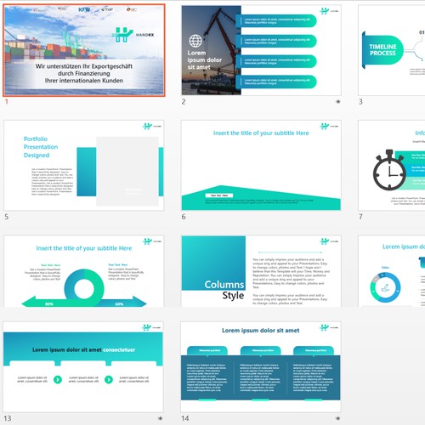Click slide number label "6"
425x425 pixels.
tap(184, 217)
